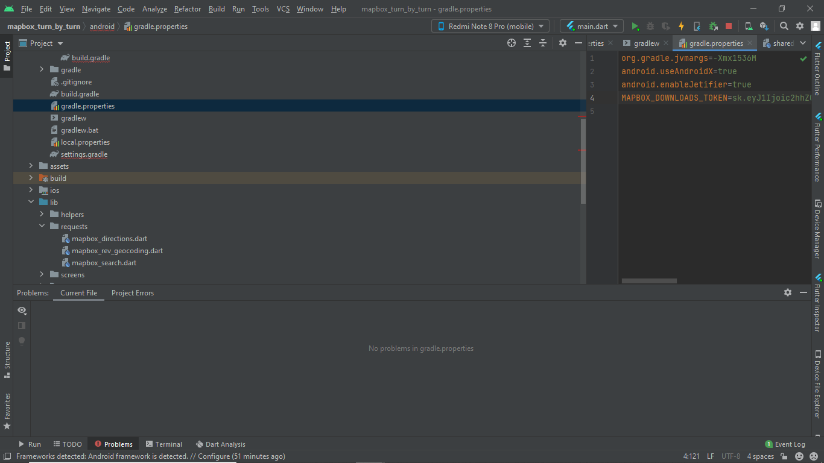Open the Refactor menu
824x463 pixels.
pos(187,9)
